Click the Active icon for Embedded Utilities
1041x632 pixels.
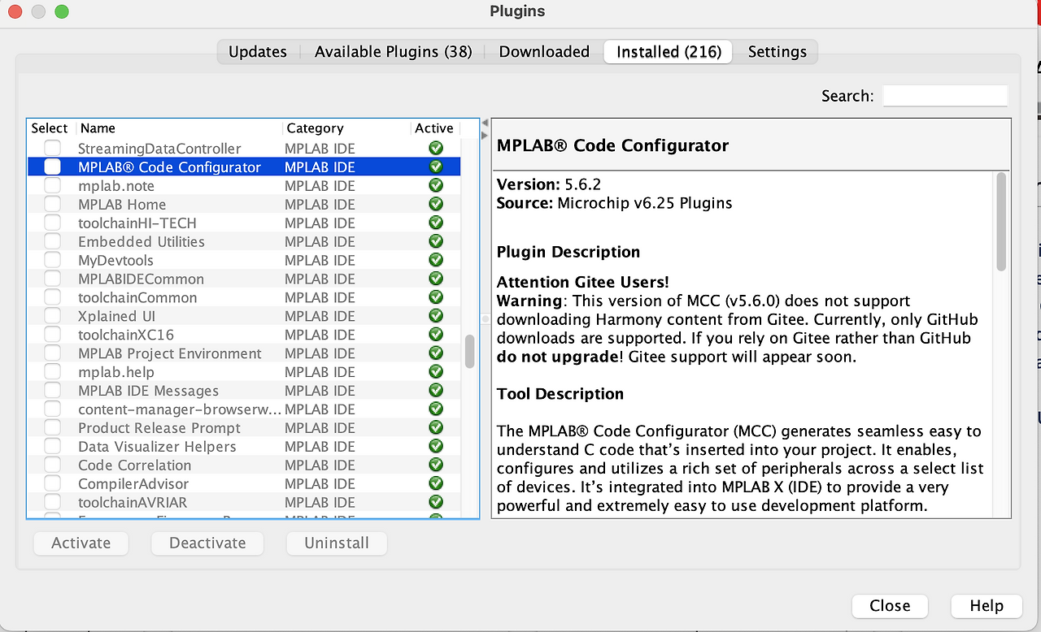[x=436, y=241]
